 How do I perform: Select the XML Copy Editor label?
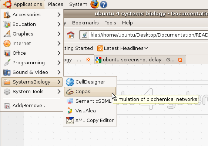coord(94,120)
